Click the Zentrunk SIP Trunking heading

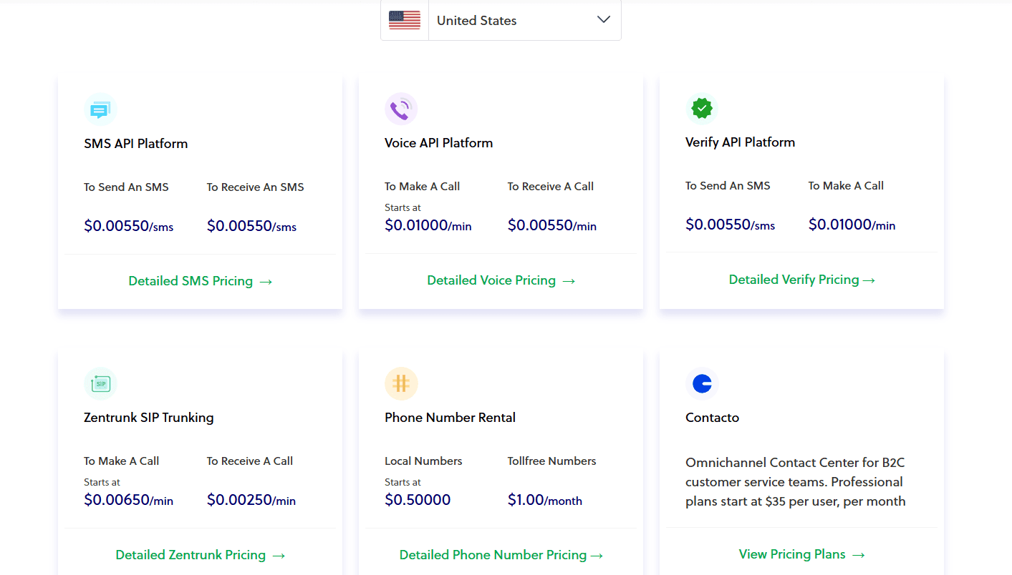tap(149, 418)
